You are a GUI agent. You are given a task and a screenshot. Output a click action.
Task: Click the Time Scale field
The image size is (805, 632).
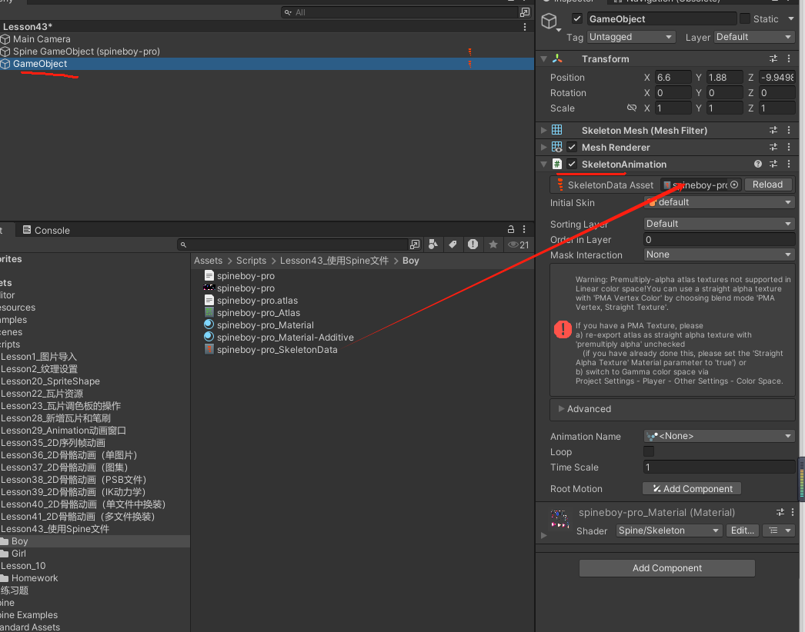(x=719, y=467)
